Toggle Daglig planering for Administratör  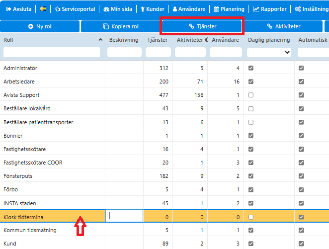(251, 68)
